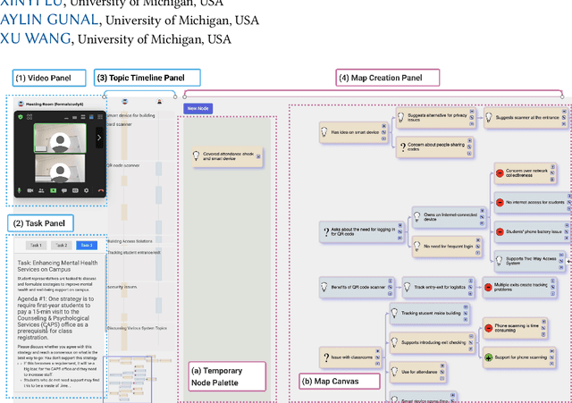Click the red minus icon on 'Phone scanning is time consuming'
Screen dimensions: 572x403
[x=489, y=329]
